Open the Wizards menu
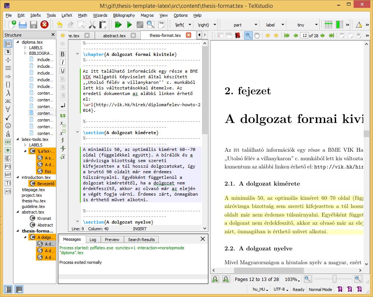This screenshot has height=297, width=373. (100, 15)
